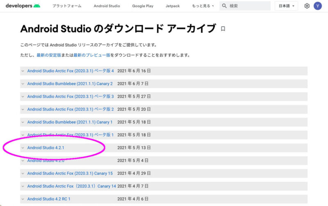This screenshot has height=206, width=328.
Task: Open Android Studio Arctic Fox ベータ版 4 link
Action: point(71,71)
